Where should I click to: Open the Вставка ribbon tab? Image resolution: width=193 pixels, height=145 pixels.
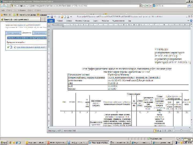[69, 21]
